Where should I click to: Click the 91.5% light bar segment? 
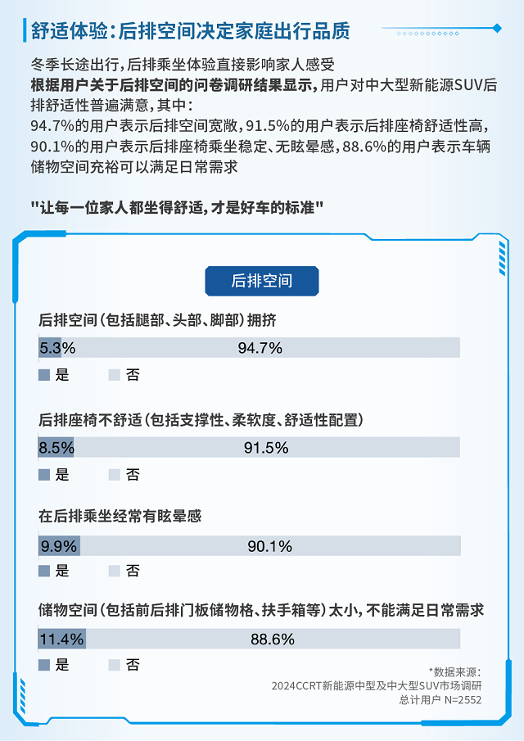[266, 448]
